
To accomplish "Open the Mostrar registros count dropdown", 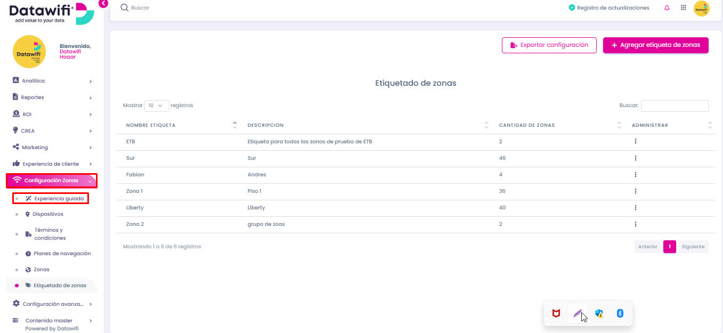I will 157,105.
